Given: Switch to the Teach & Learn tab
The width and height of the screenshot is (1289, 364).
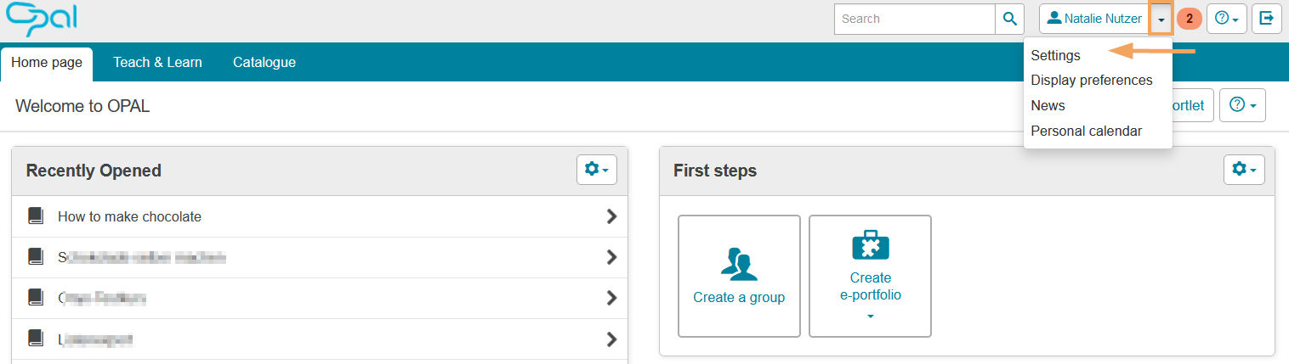Looking at the screenshot, I should click(157, 62).
